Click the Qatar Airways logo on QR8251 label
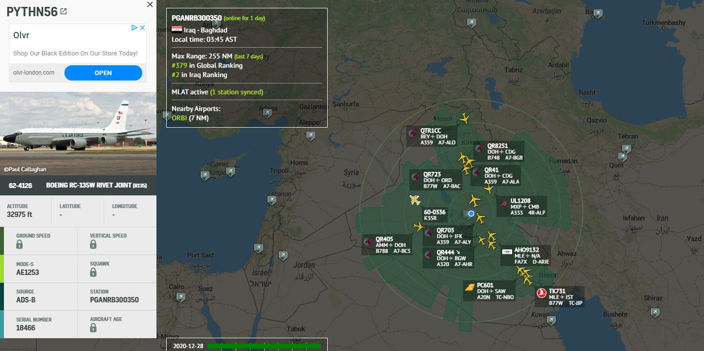The width and height of the screenshot is (704, 351). click(480, 148)
